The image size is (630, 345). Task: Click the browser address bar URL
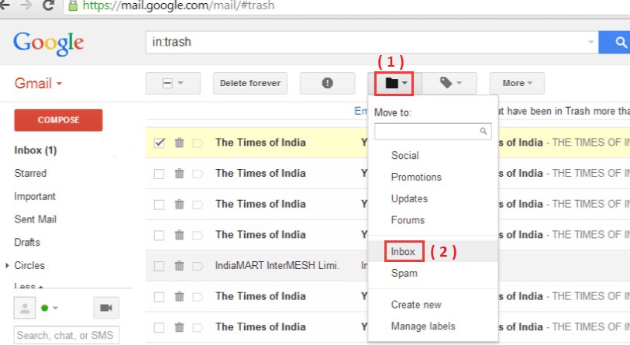click(179, 5)
